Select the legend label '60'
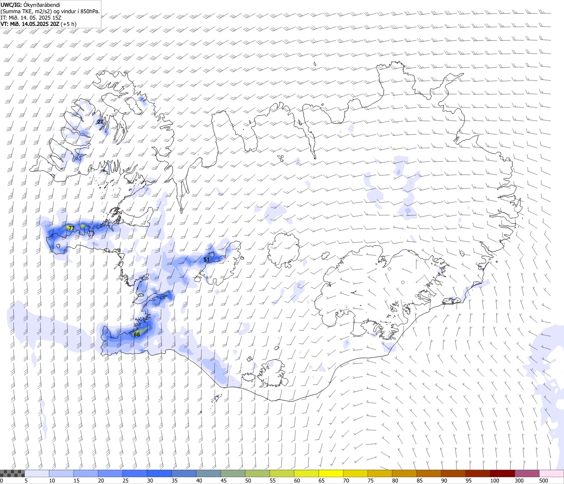Screen dimensions: 564x484 (297, 481)
